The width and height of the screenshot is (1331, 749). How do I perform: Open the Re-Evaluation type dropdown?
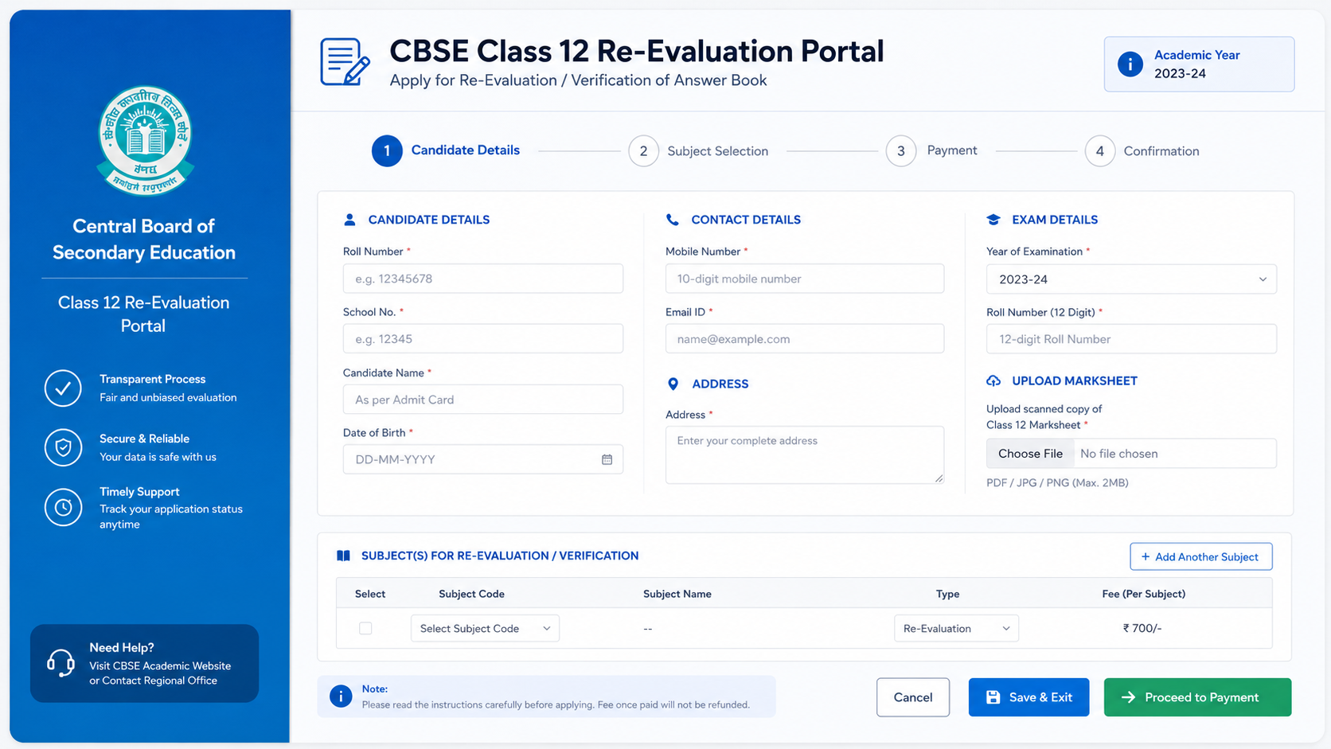click(x=956, y=628)
